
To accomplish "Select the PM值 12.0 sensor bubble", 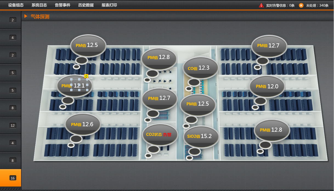I will (267, 86).
